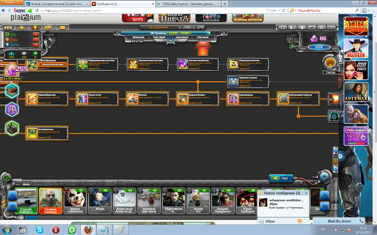Open Информационная логистика technology
377x235 pixels.
tap(97, 64)
